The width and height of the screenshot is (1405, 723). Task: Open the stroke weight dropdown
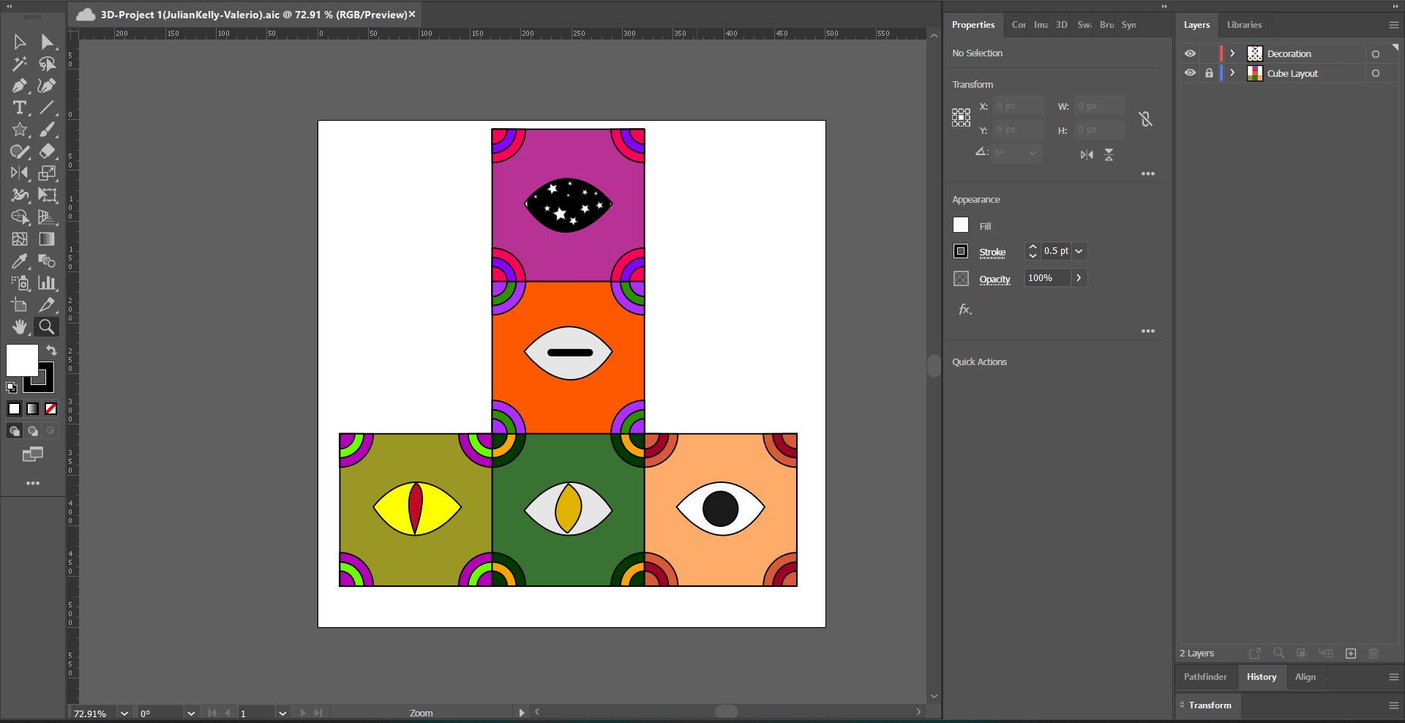1079,251
